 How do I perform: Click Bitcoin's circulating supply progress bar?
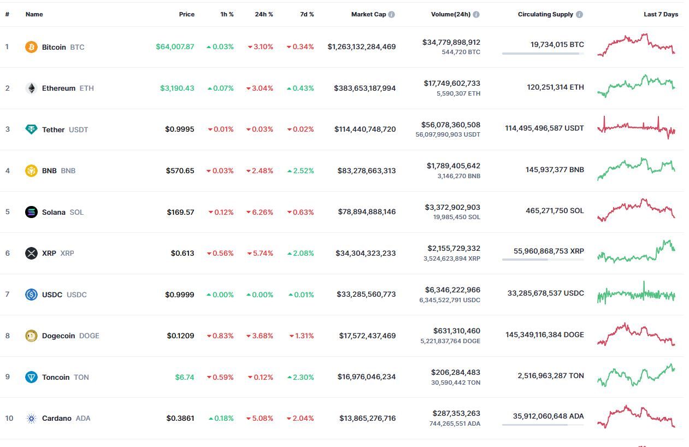[x=543, y=54]
